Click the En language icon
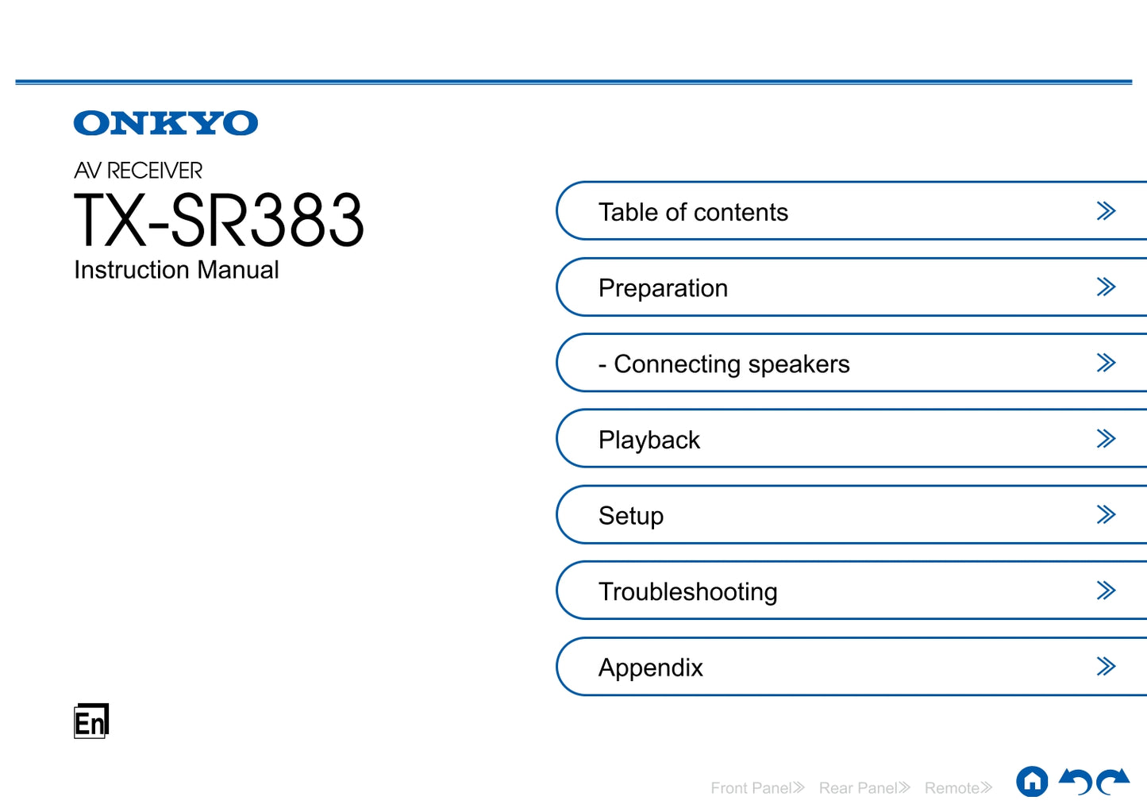The width and height of the screenshot is (1147, 812). click(90, 722)
